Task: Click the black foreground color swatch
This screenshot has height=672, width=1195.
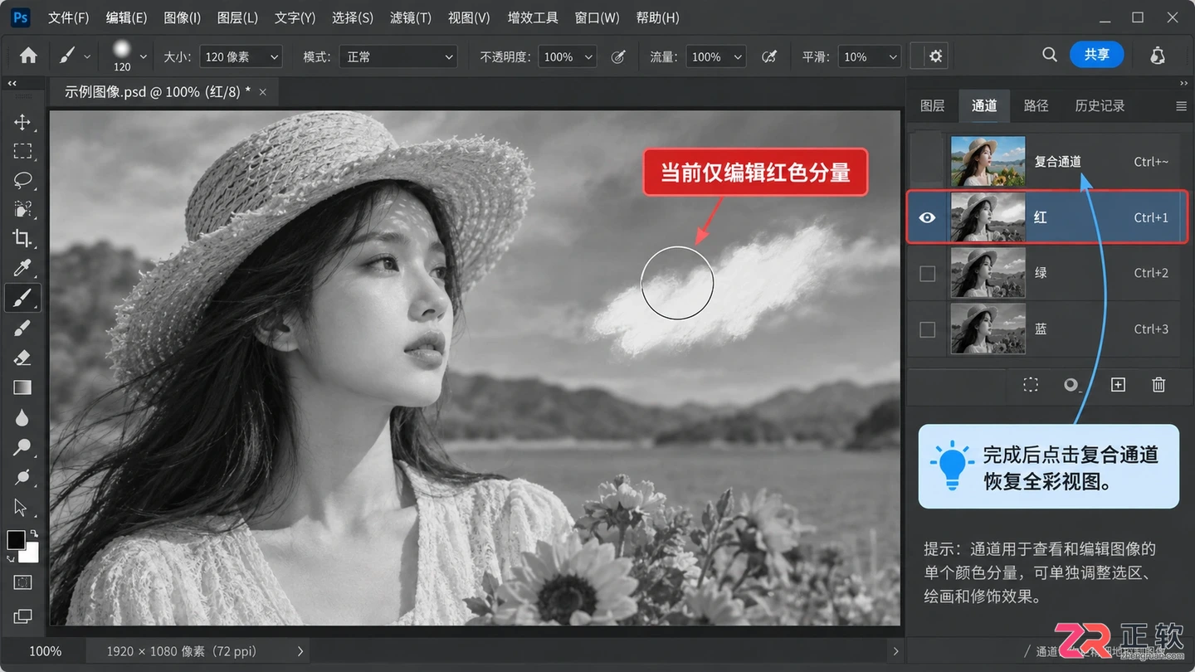Action: (16, 539)
